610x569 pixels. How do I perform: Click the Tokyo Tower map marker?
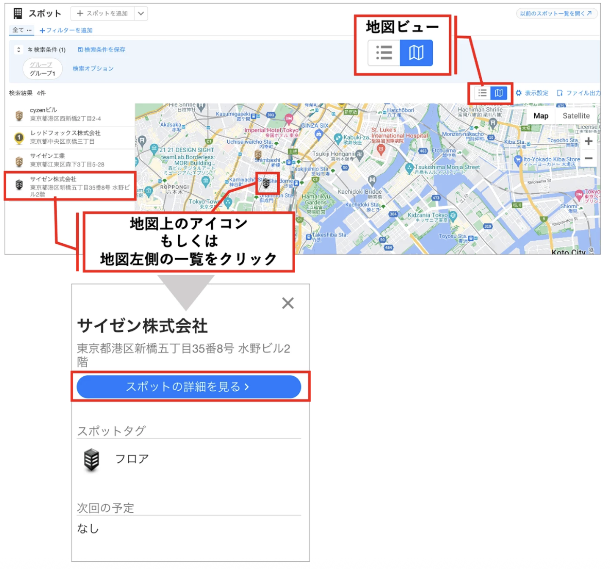[228, 203]
